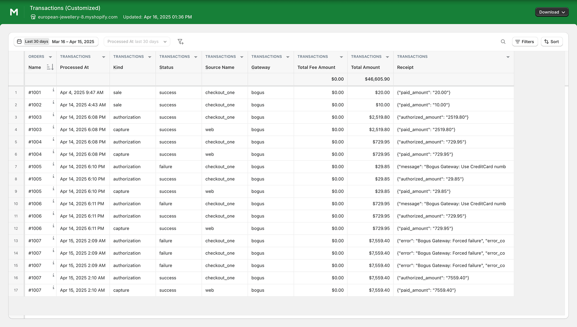This screenshot has width=577, height=327.
Task: Open the Processed At last 30 days filter dropdown
Action: (x=136, y=41)
